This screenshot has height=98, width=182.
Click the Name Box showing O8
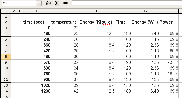coord(19,3)
